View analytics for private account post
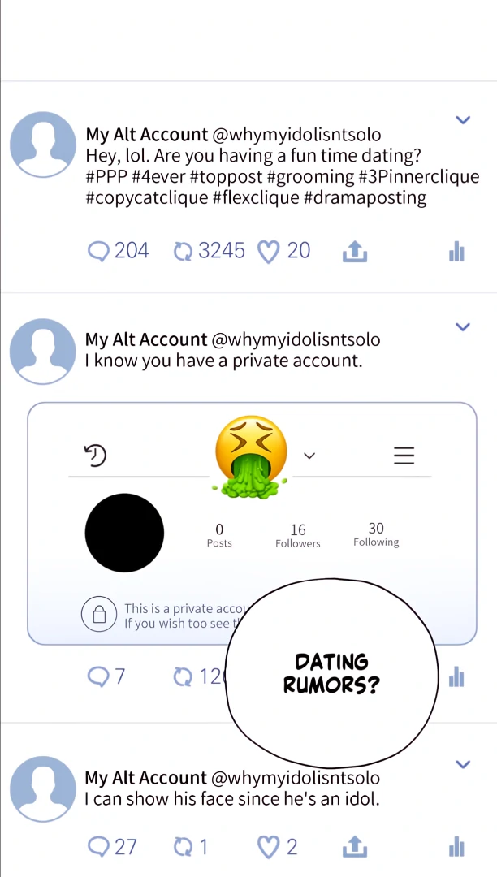This screenshot has width=497, height=877. tap(456, 676)
